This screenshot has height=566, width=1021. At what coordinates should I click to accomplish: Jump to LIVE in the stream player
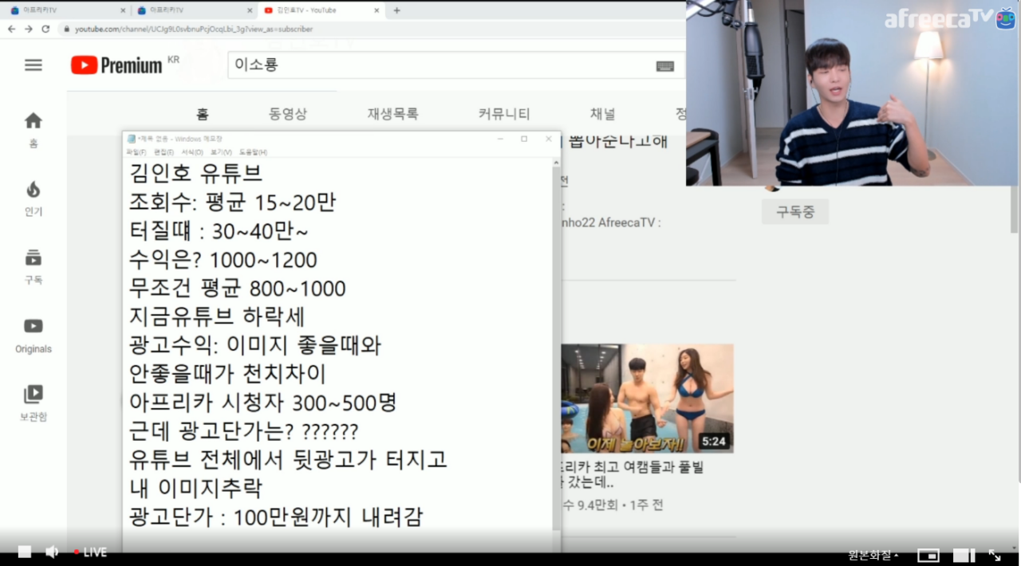point(90,552)
